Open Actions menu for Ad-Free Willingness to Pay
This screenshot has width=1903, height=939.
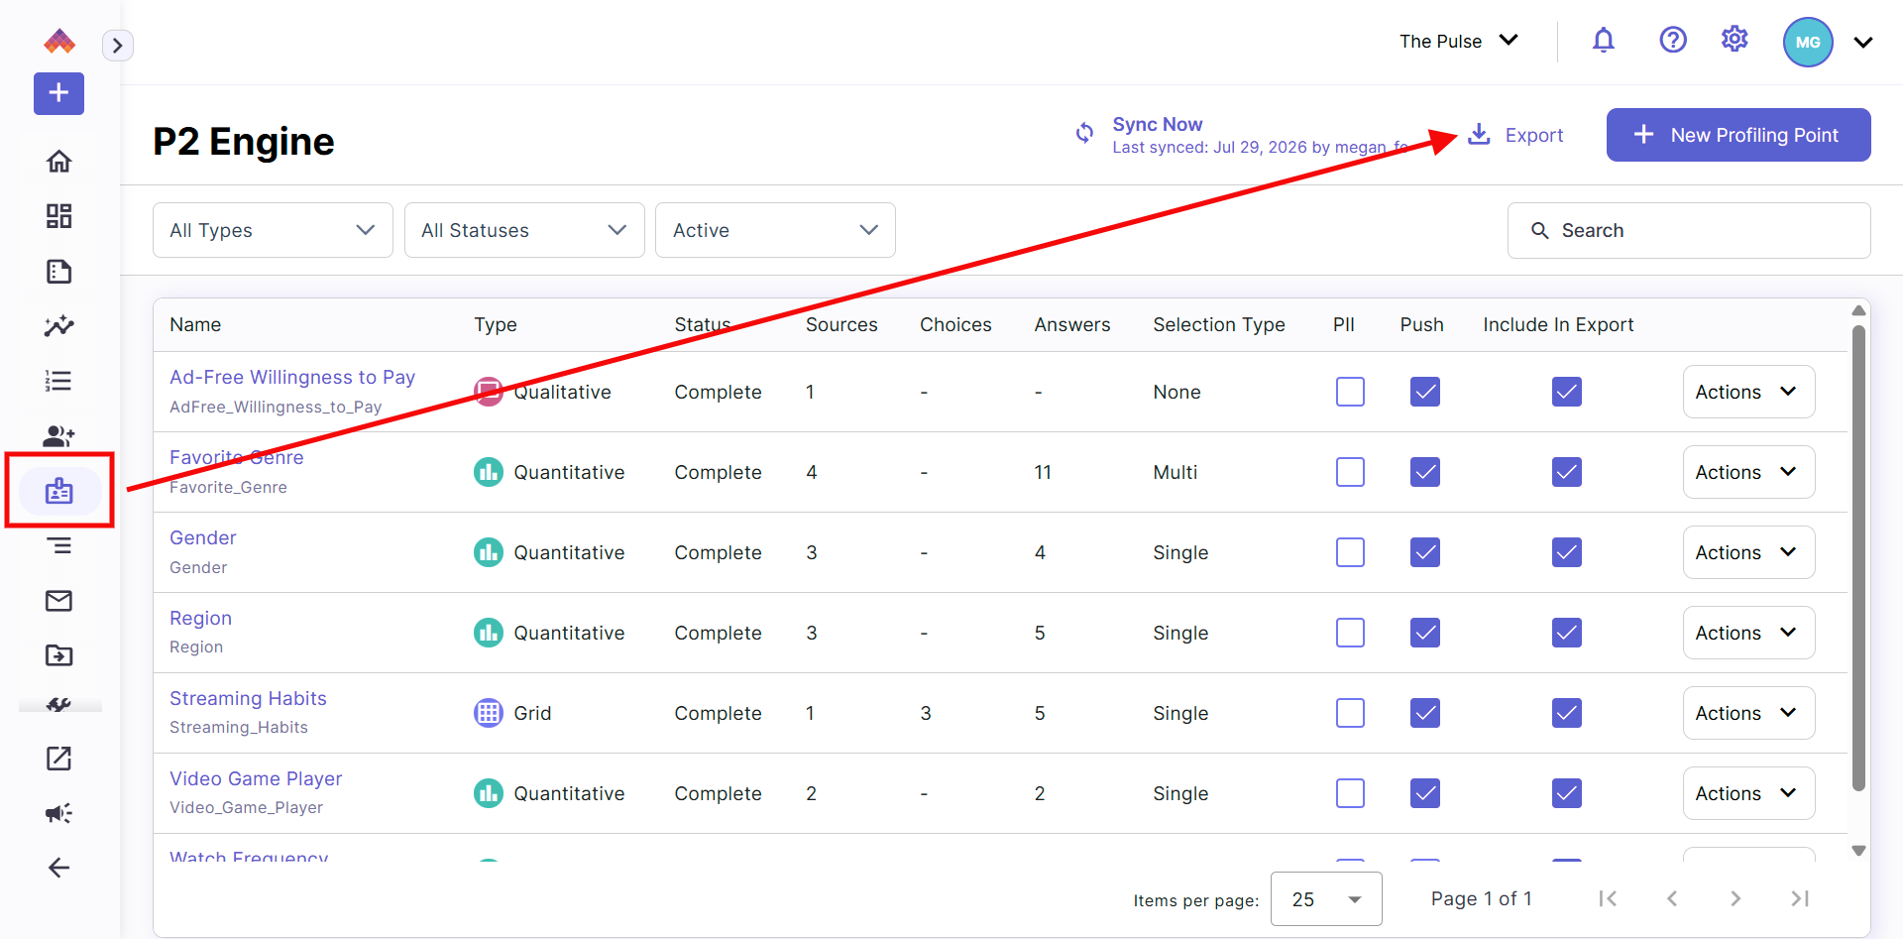(x=1748, y=392)
